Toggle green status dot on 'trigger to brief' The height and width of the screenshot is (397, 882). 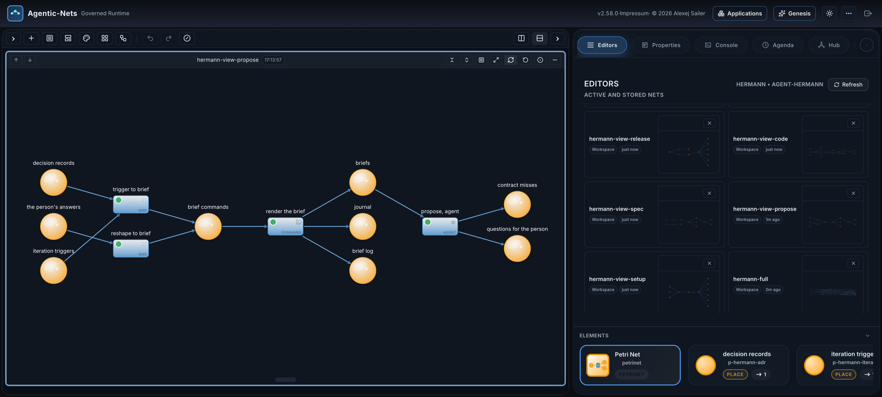pyautogui.click(x=119, y=200)
